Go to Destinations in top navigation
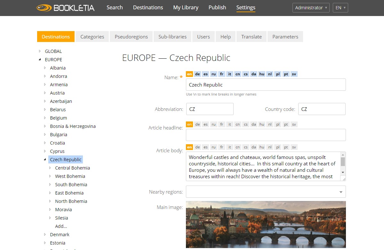 [148, 7]
